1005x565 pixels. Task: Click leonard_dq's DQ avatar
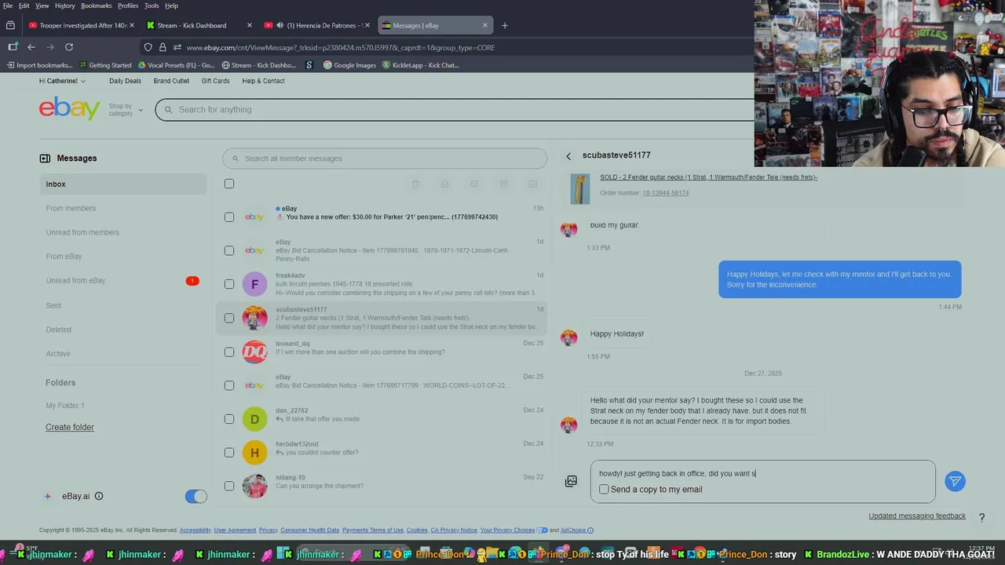point(254,352)
